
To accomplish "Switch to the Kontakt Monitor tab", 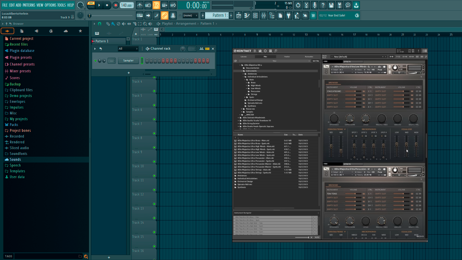I will coord(287,57).
